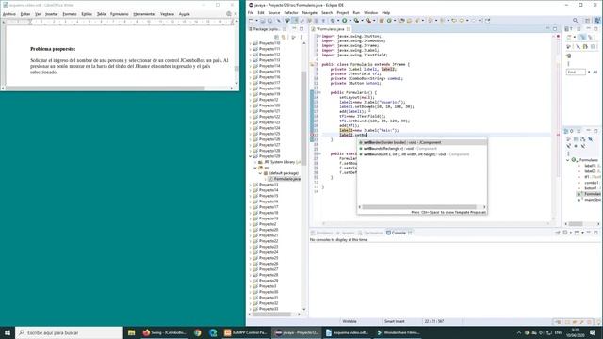Click the Open Perspective icon in Eclipse toolbar
This screenshot has height=339, width=603.
click(587, 21)
